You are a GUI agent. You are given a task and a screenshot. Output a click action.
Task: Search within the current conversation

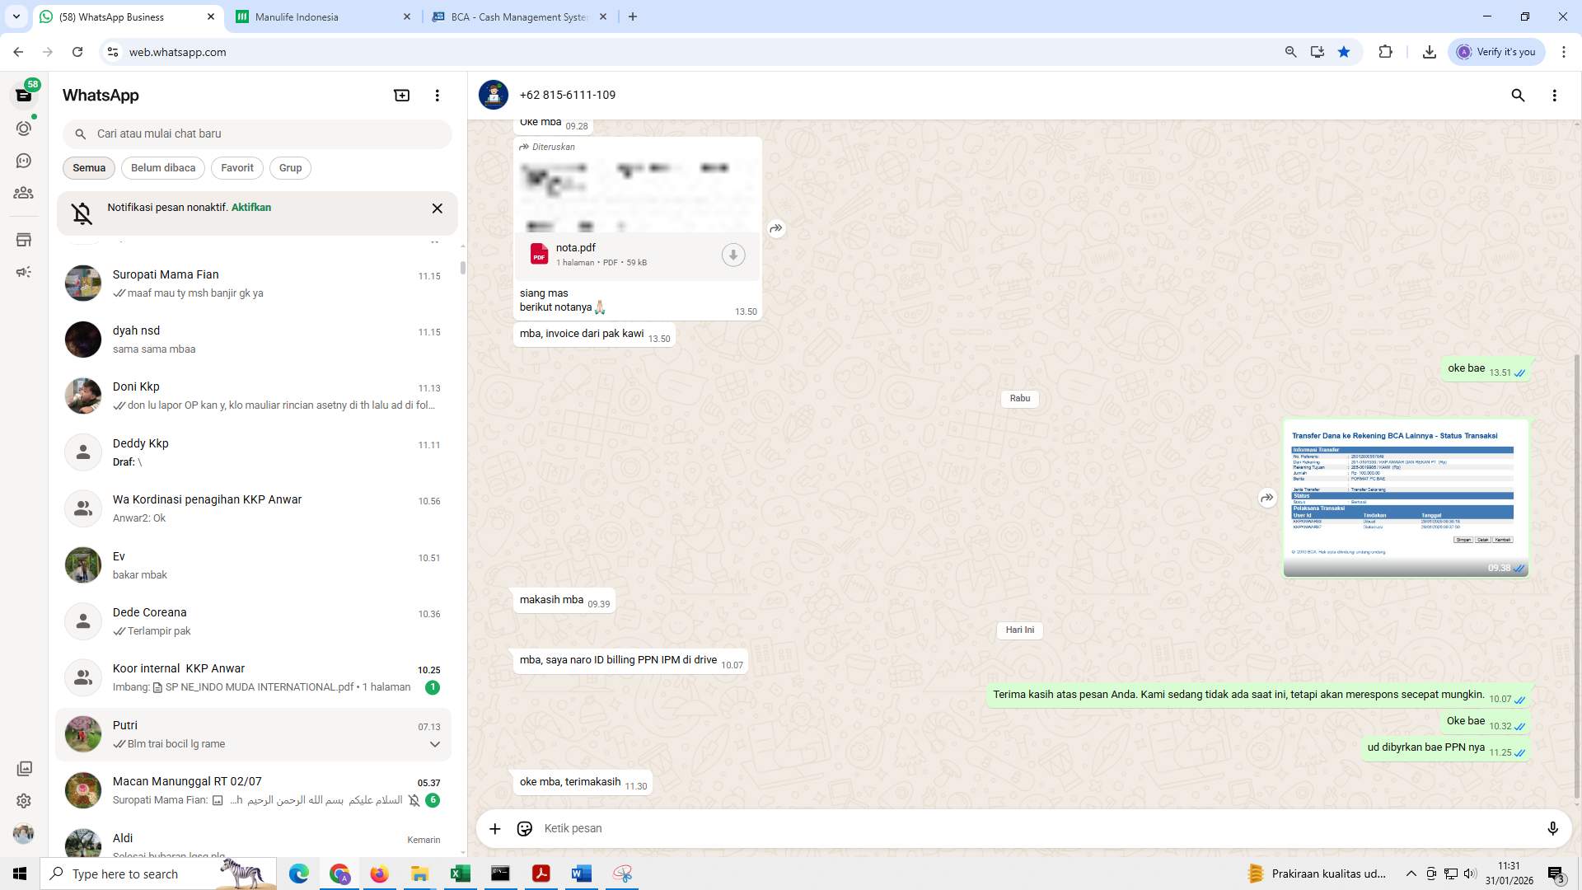click(1518, 96)
